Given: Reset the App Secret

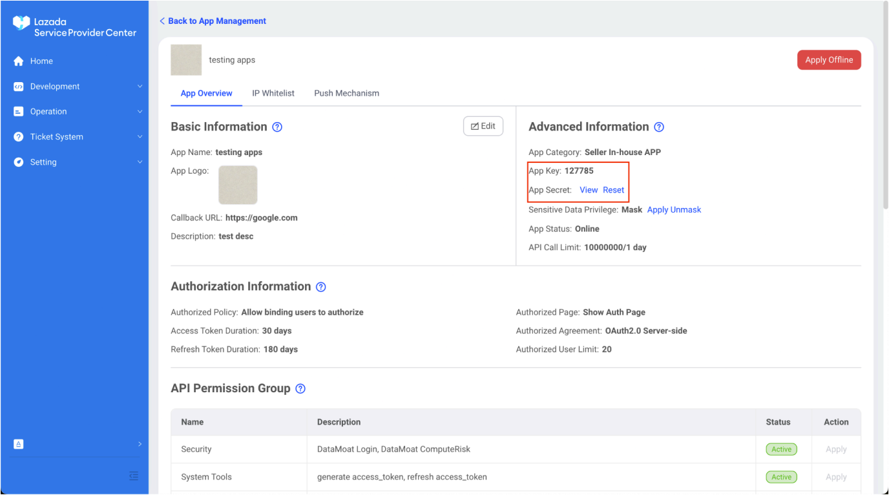Looking at the screenshot, I should pyautogui.click(x=614, y=190).
